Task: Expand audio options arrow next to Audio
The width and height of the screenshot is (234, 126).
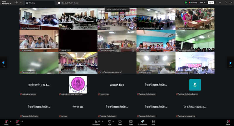Action: 10,121
